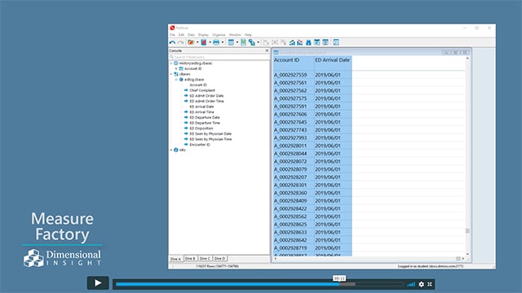Click the green calculator toolbar icon
This screenshot has width=522, height=293.
coord(243,42)
